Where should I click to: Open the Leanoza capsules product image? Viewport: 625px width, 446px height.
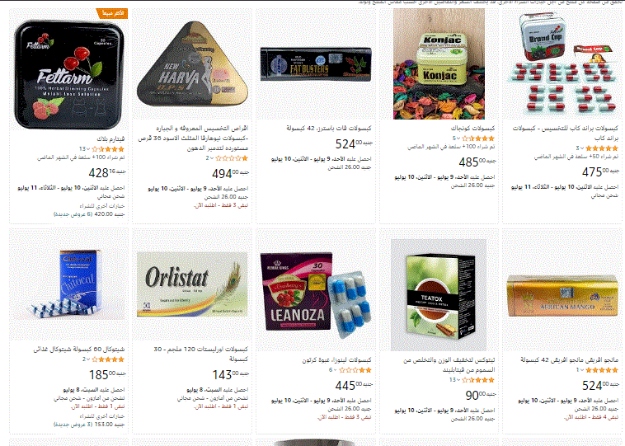pos(316,294)
